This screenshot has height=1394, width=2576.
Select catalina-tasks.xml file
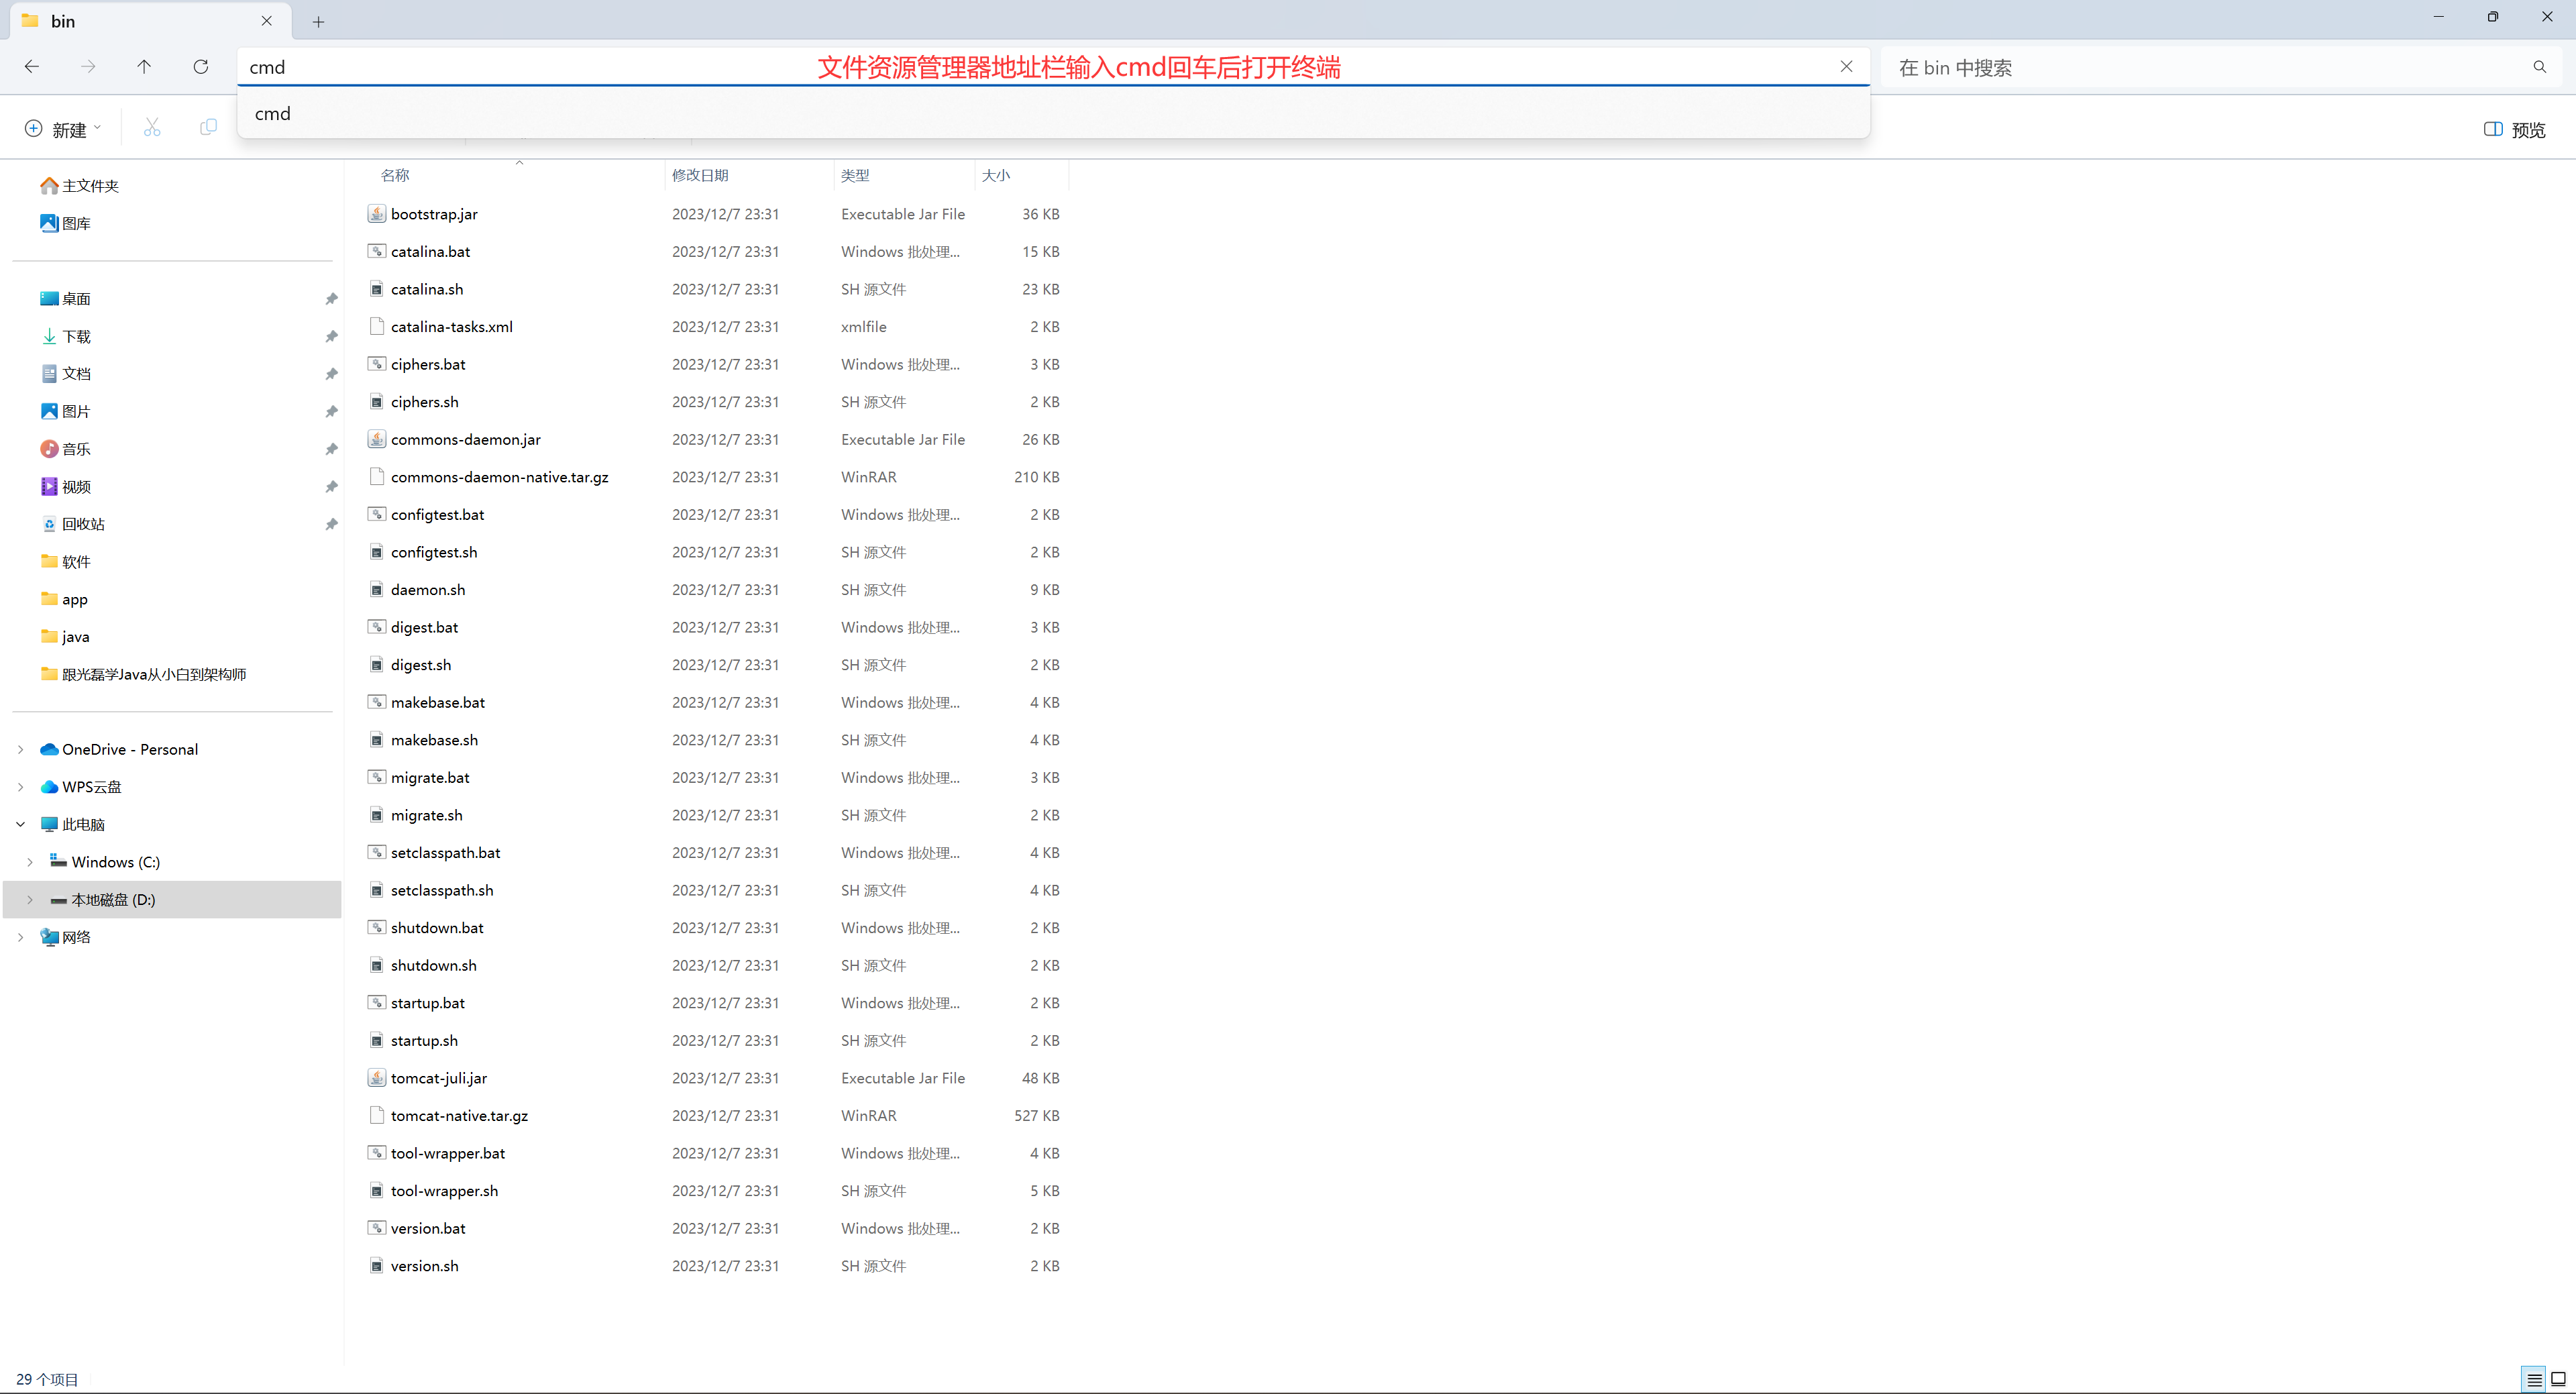(451, 327)
